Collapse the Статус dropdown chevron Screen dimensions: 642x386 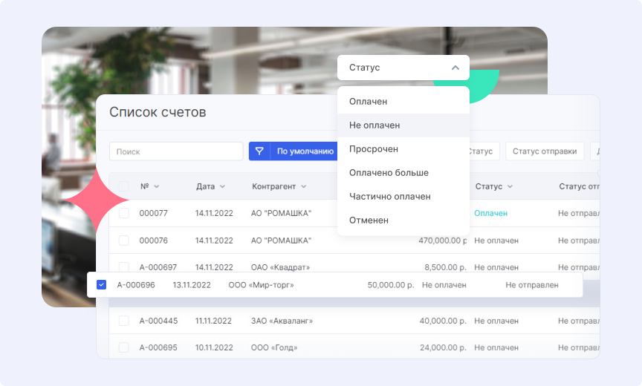pos(455,68)
